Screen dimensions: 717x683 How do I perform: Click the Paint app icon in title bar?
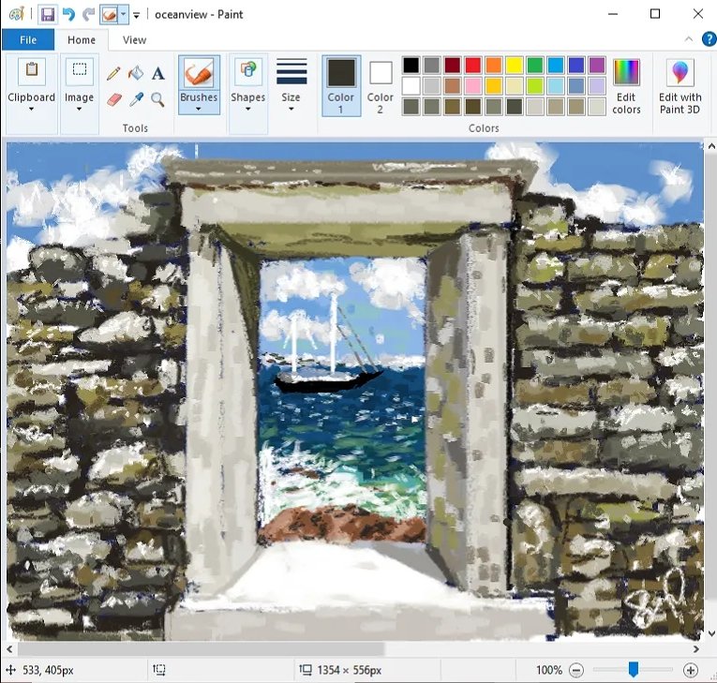(17, 15)
